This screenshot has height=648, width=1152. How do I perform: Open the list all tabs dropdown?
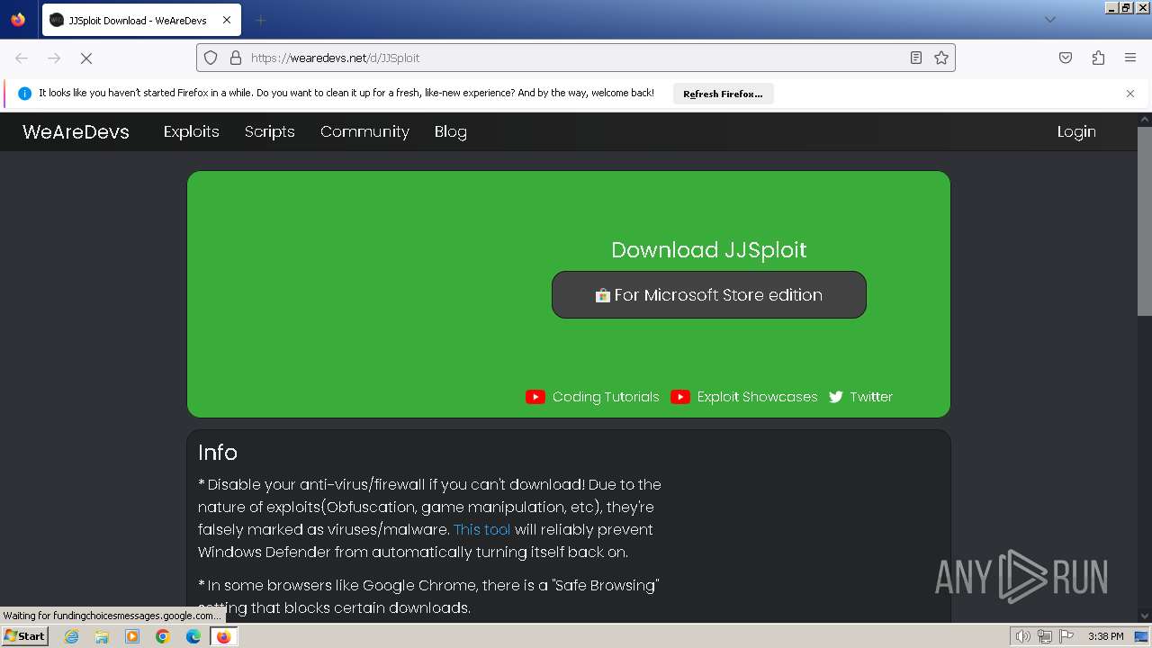[x=1049, y=20]
